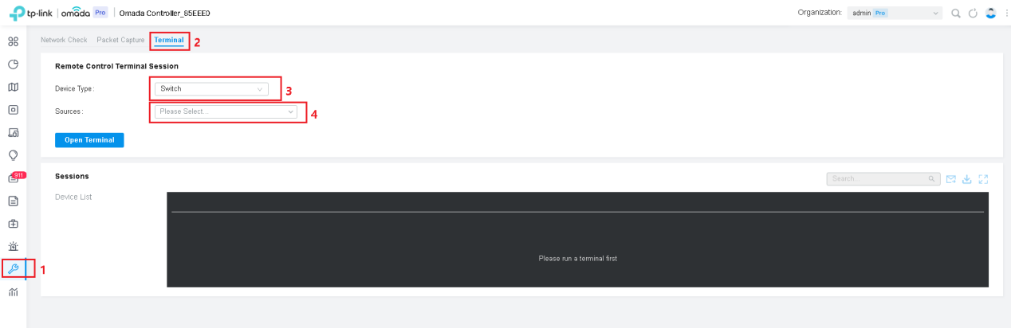Open the Dashboard grid icon in the sidebar
The image size is (1011, 328).
pyautogui.click(x=13, y=41)
